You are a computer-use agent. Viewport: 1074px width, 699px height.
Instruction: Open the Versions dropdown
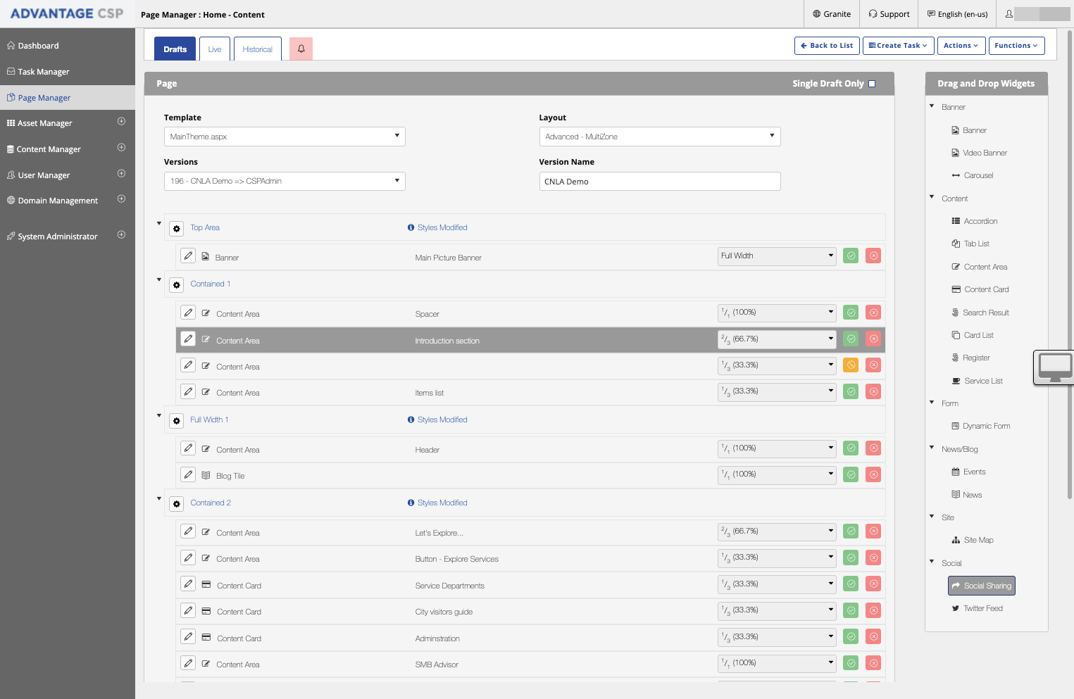click(285, 181)
